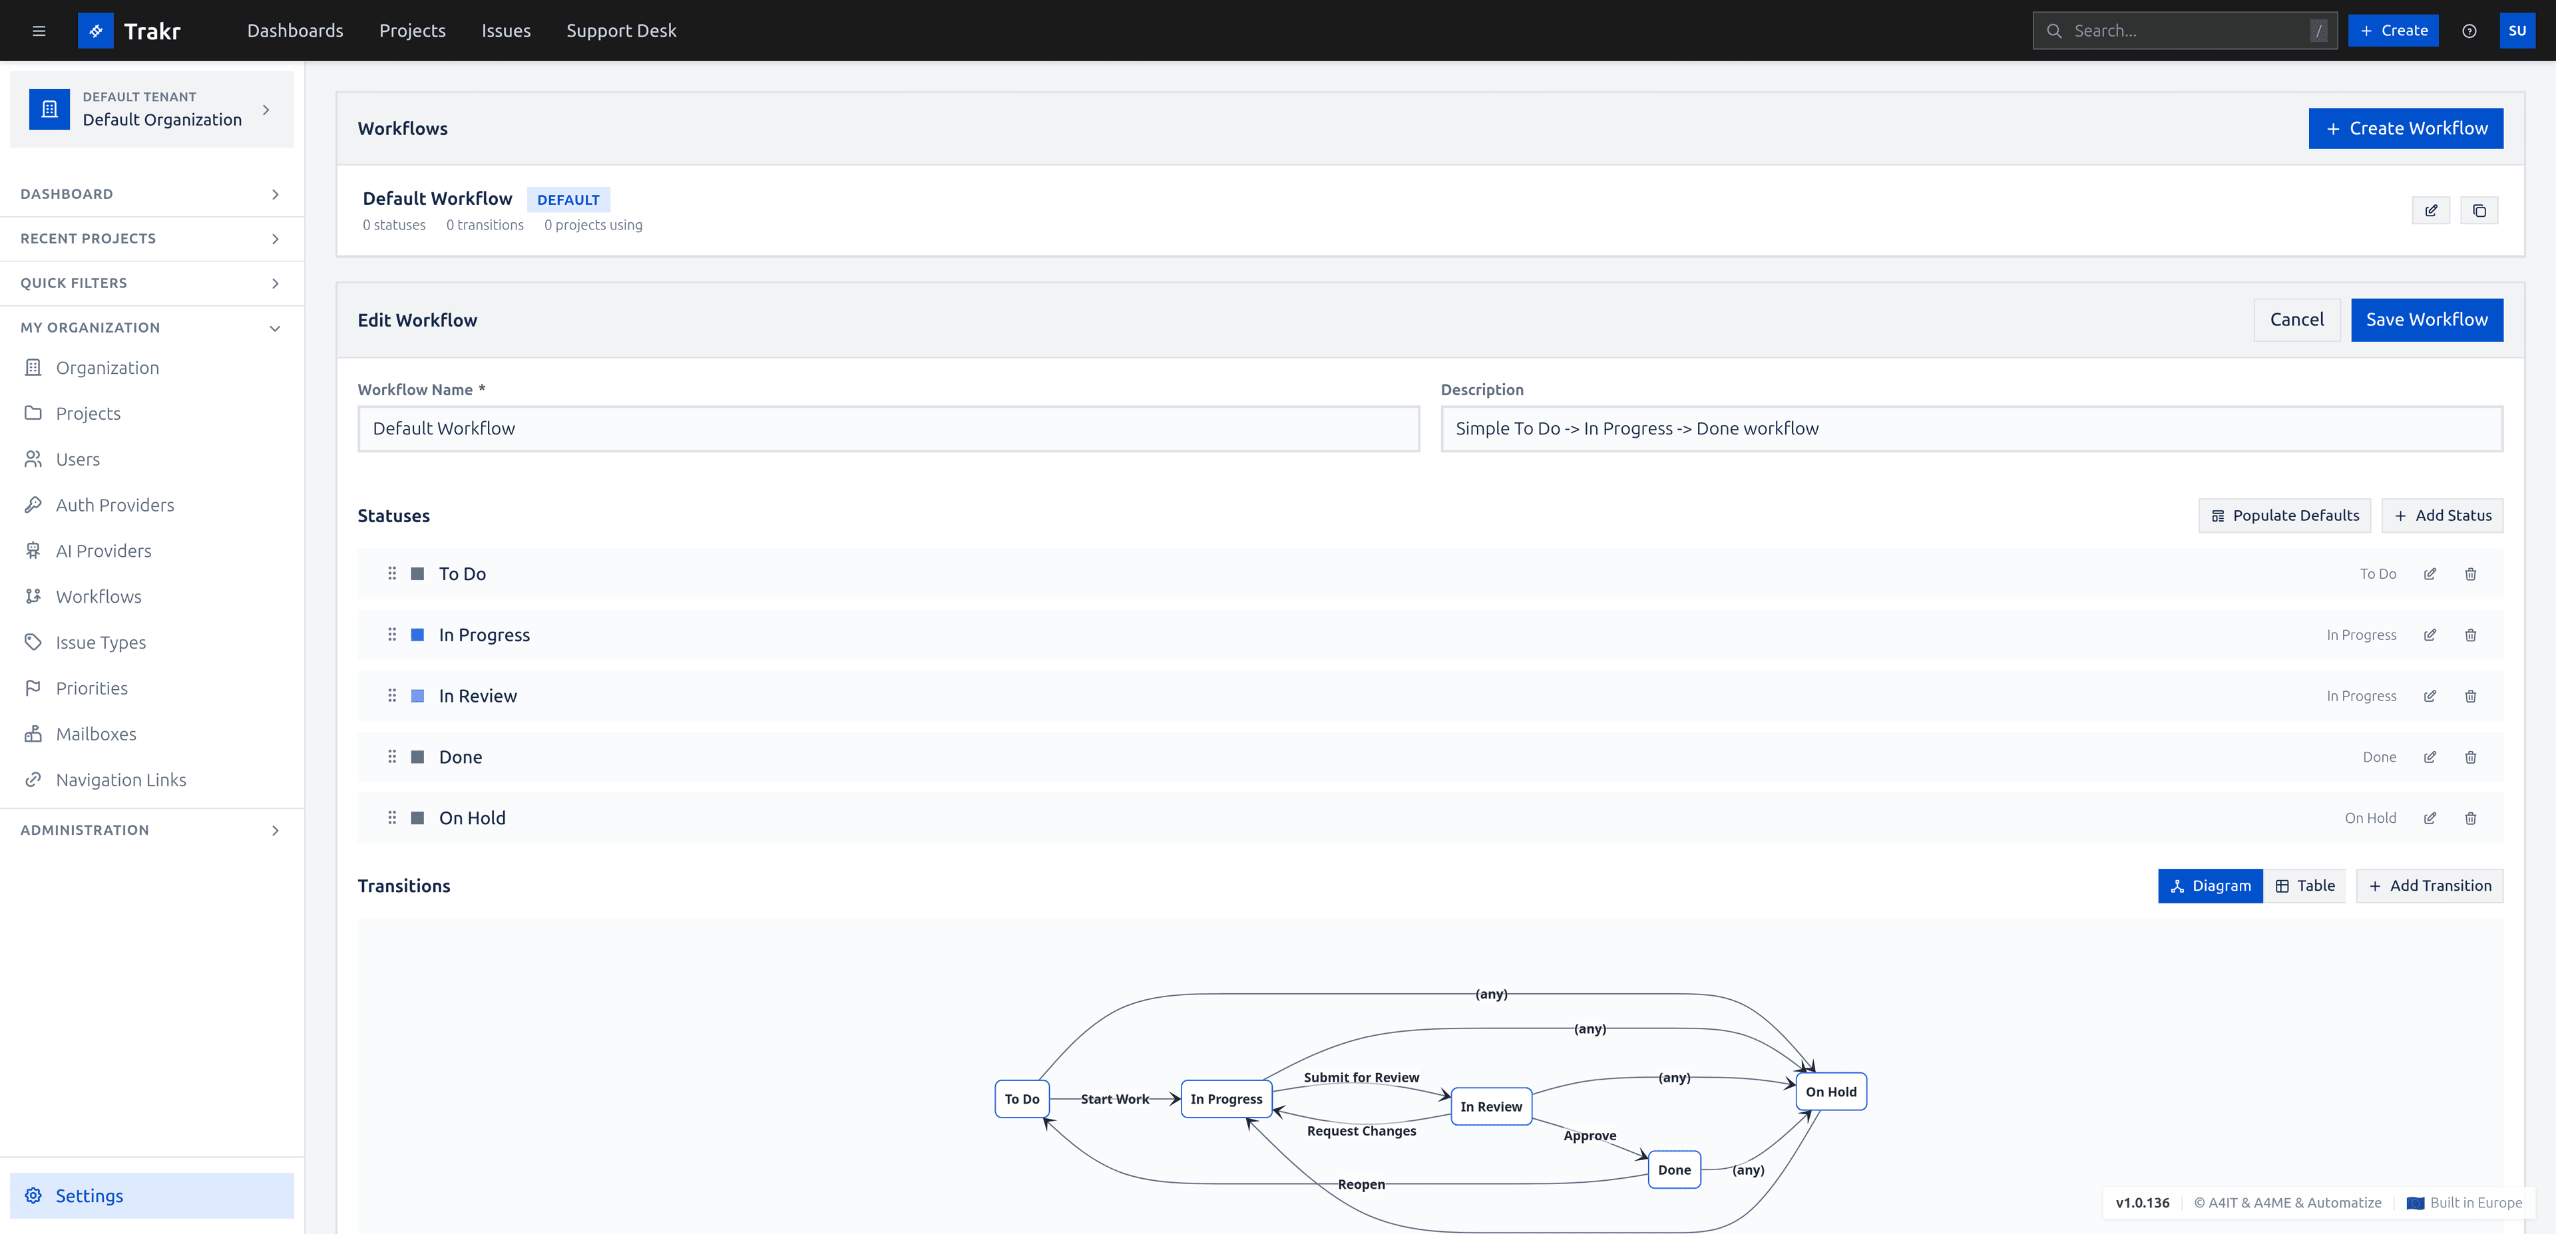The height and width of the screenshot is (1234, 2556).
Task: Duplicate Default Workflow using the copy icon
Action: [x=2479, y=210]
